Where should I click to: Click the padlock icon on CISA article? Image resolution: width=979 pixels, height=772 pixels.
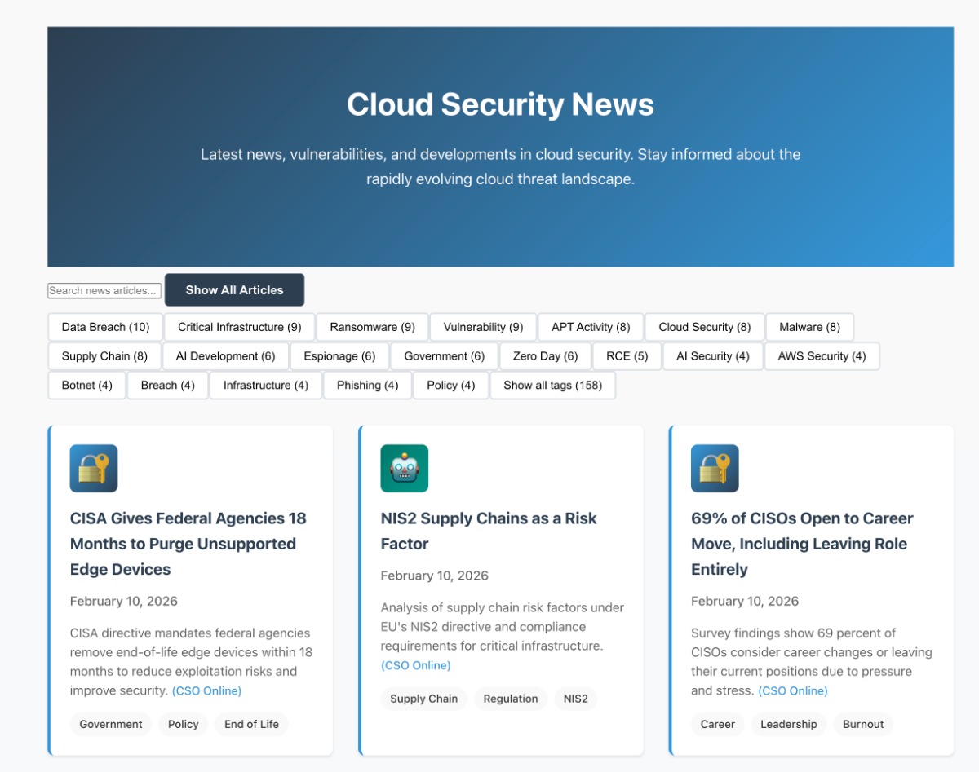[94, 468]
